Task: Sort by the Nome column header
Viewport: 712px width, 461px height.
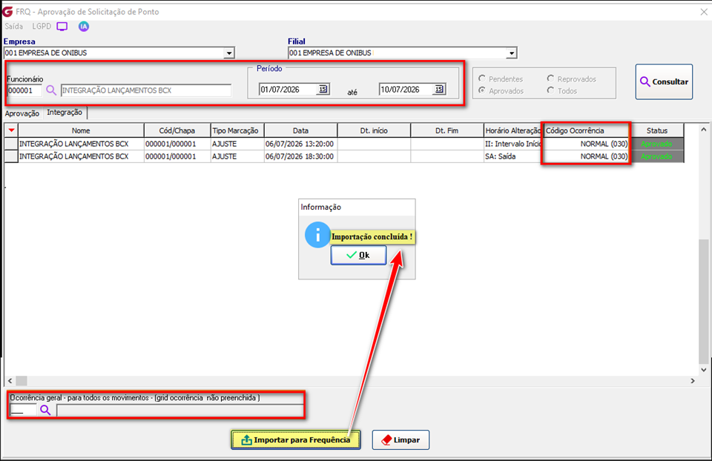Action: [x=81, y=130]
